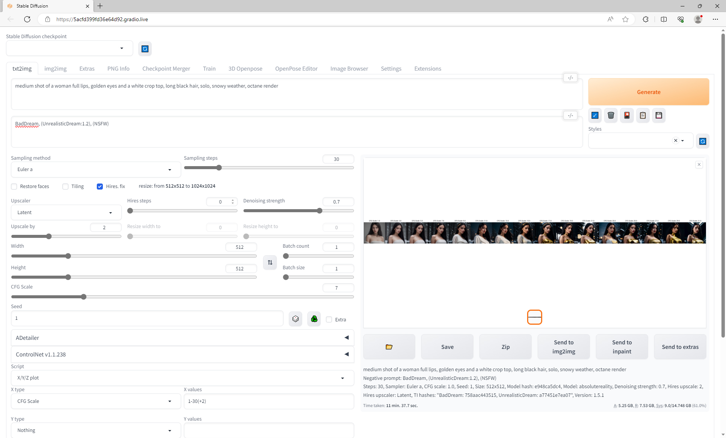Click the green recycle reuse seed icon

click(314, 319)
